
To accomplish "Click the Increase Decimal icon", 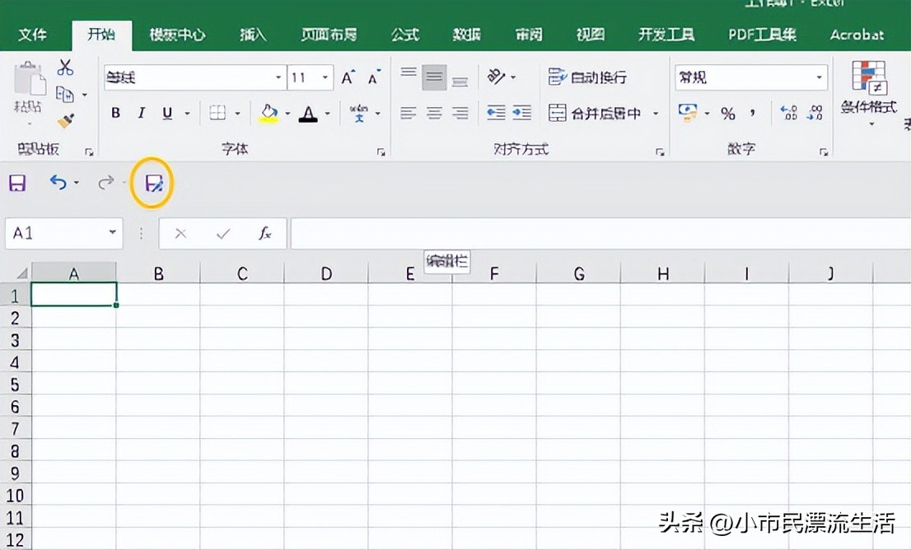I will pos(790,113).
